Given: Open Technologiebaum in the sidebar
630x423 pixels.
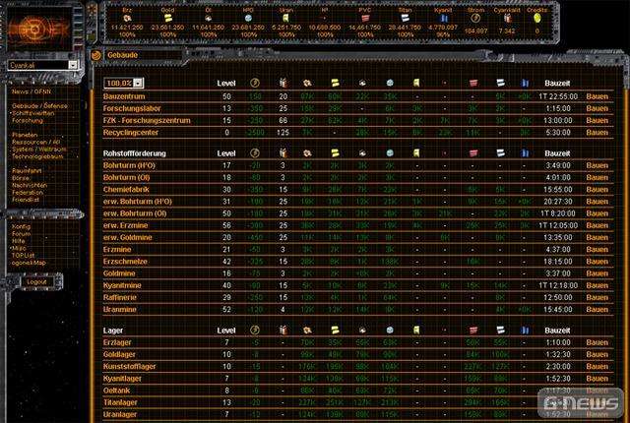Looking at the screenshot, I should [x=37, y=156].
